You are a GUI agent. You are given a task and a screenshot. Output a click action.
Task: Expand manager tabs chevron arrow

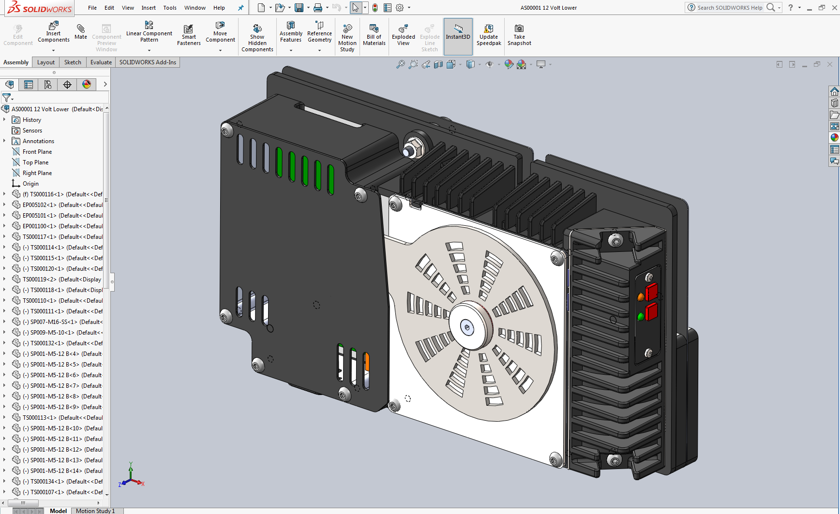pos(105,85)
